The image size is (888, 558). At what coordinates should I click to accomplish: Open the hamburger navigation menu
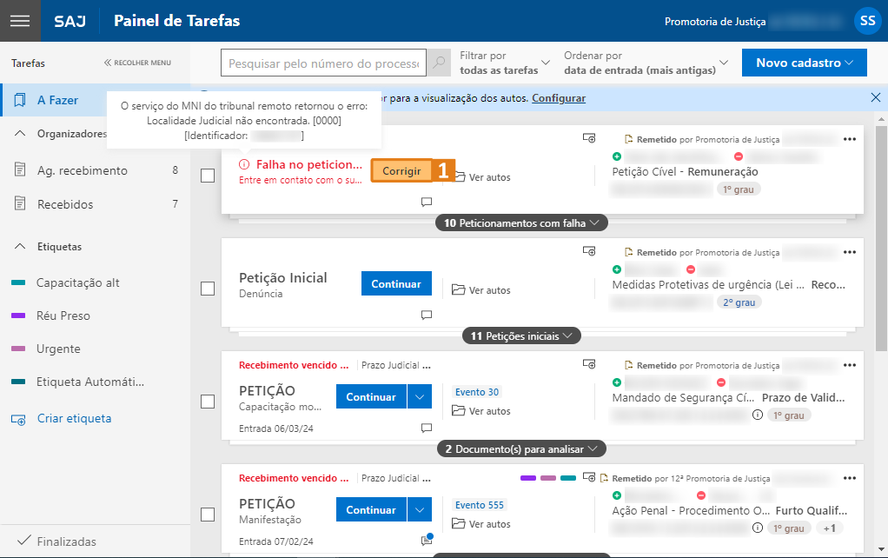pyautogui.click(x=19, y=20)
